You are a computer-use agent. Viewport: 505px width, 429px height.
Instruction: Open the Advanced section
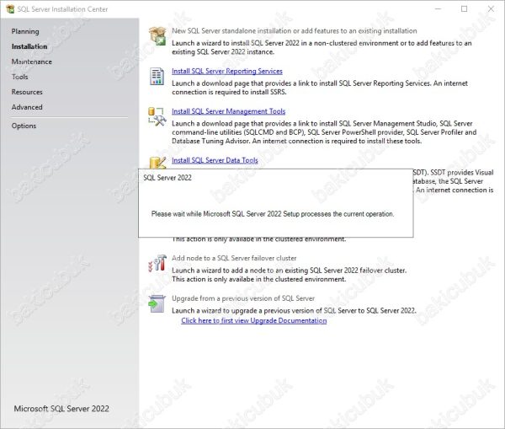27,107
